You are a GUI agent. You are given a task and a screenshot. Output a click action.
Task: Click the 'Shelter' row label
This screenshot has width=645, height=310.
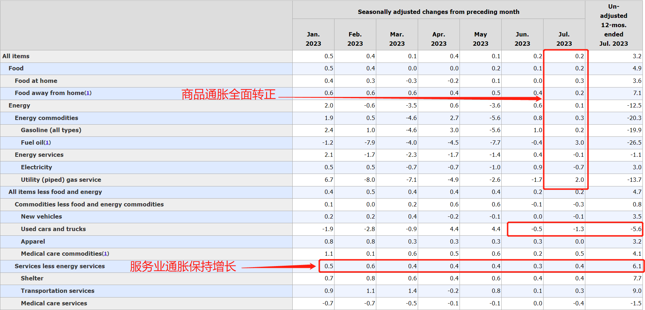[x=32, y=278]
